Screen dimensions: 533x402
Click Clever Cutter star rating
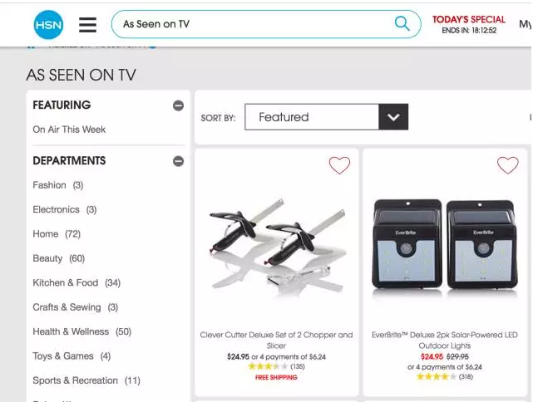[x=276, y=366]
